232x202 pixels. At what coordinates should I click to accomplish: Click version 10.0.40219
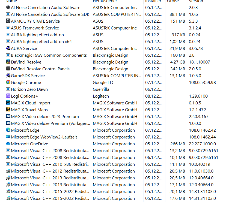coord(200,164)
